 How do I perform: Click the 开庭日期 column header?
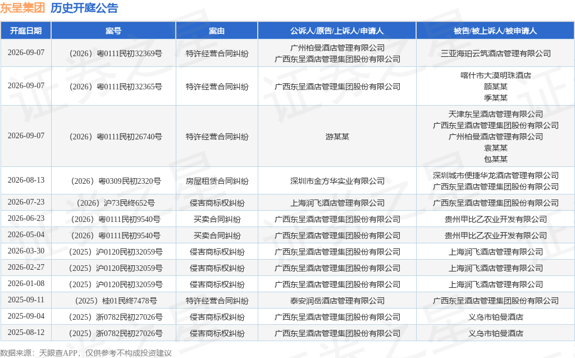point(26,31)
